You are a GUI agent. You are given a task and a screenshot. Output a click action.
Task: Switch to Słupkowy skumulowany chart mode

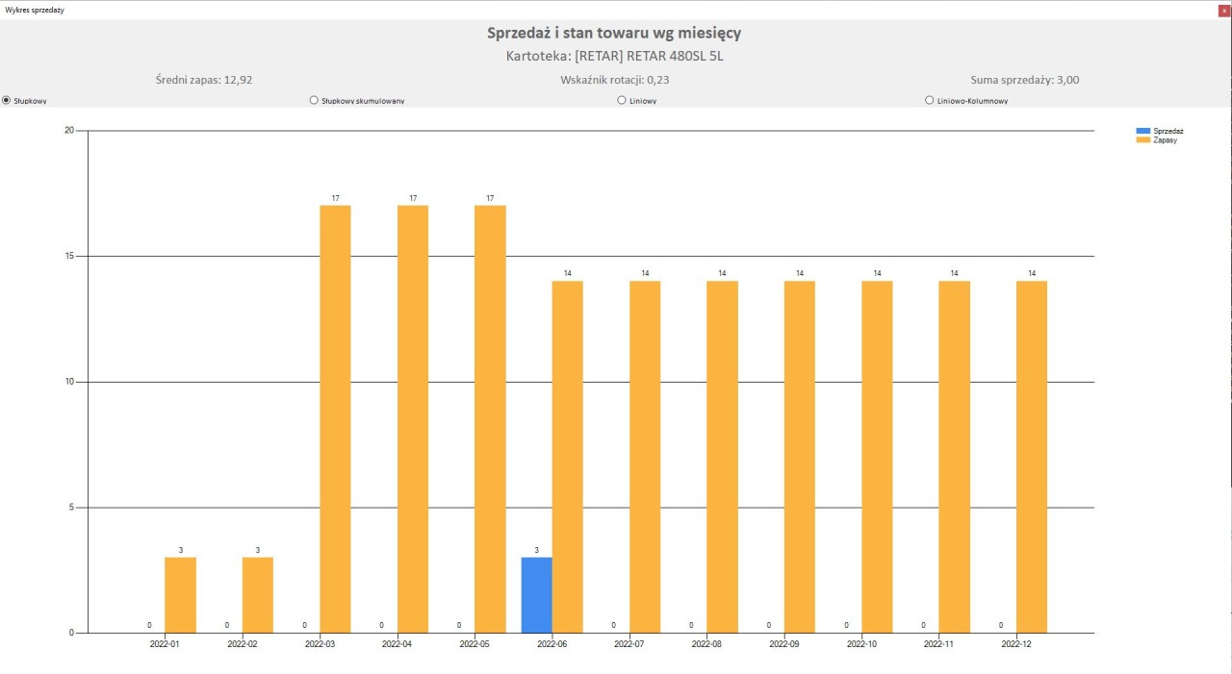pyautogui.click(x=314, y=100)
